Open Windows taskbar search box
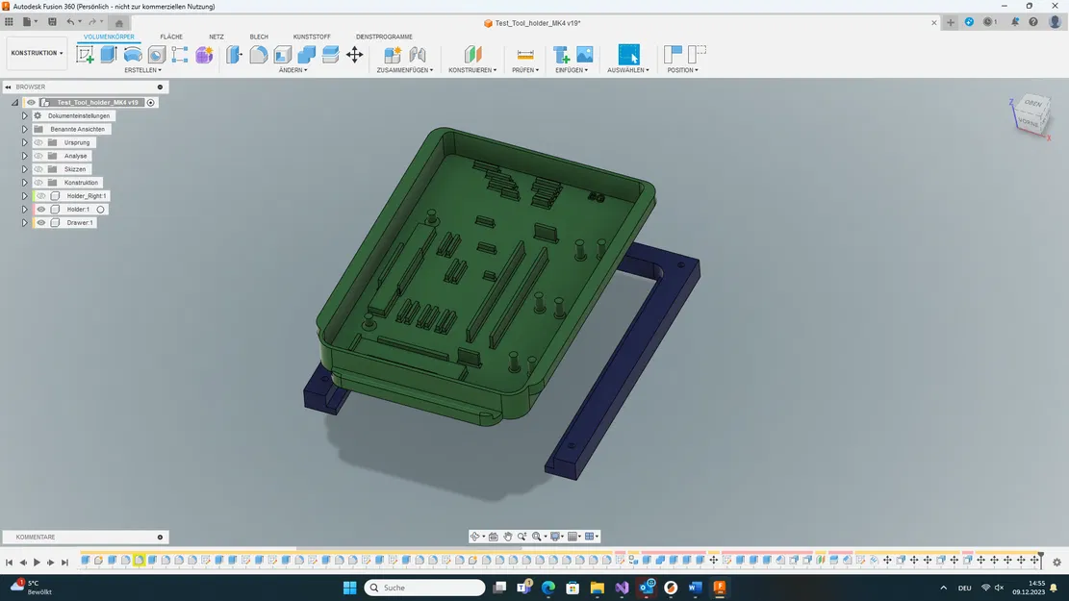The image size is (1069, 601). pyautogui.click(x=424, y=588)
